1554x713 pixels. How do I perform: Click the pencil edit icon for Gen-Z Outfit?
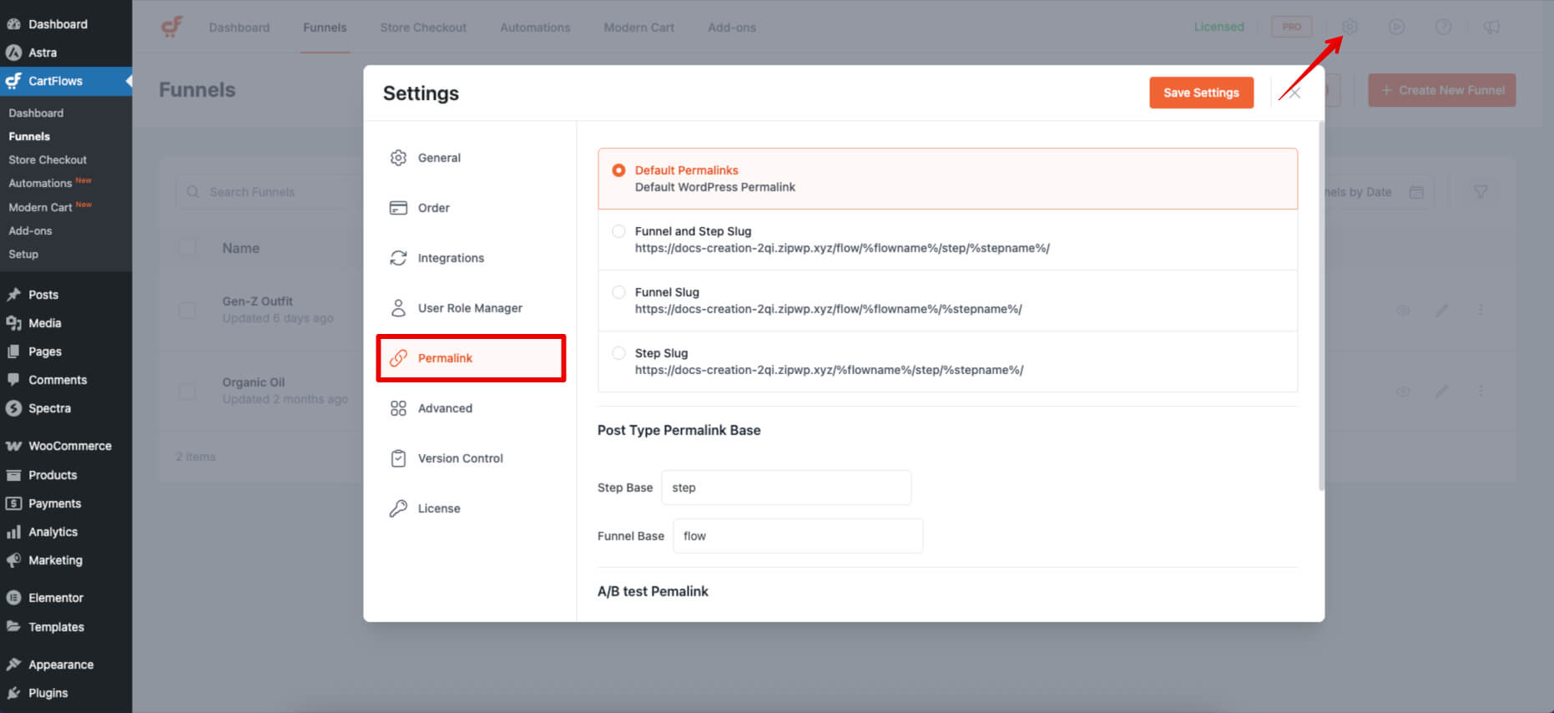tap(1441, 310)
